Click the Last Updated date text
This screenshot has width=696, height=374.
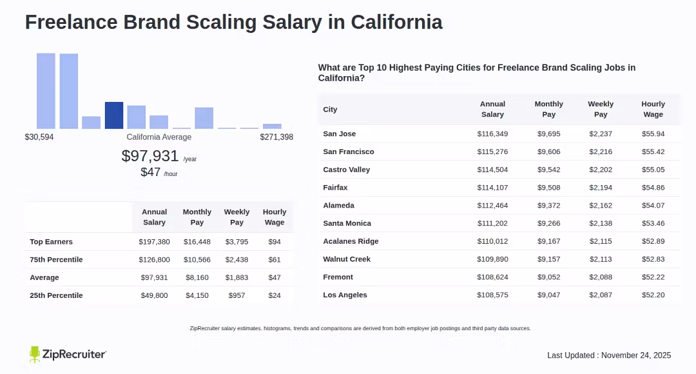pos(609,355)
